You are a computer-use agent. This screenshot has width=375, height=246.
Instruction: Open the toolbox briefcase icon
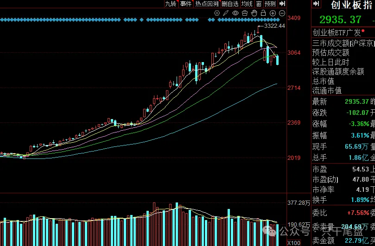[244, 13]
